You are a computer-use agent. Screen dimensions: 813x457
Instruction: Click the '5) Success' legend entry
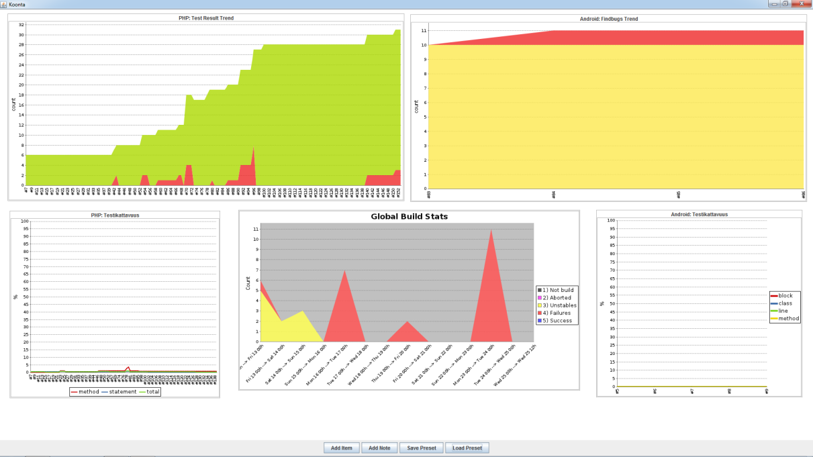tap(555, 321)
